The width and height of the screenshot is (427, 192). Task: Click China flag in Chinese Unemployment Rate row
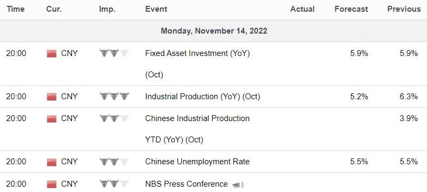pyautogui.click(x=52, y=162)
